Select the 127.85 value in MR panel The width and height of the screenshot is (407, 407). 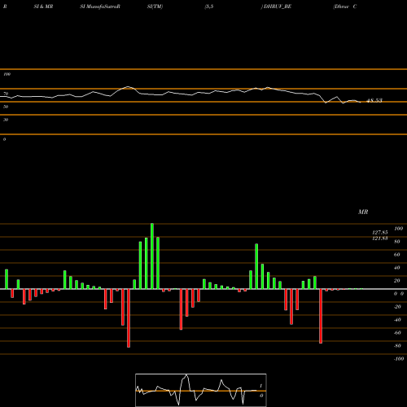380,233
